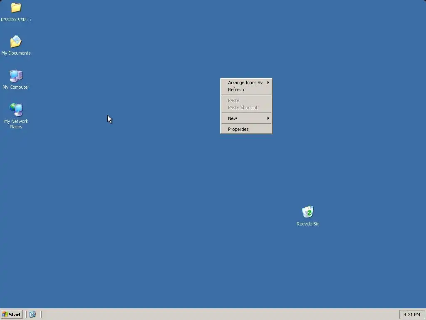
Task: Choose Properties from the context menu
Action: [x=246, y=129]
